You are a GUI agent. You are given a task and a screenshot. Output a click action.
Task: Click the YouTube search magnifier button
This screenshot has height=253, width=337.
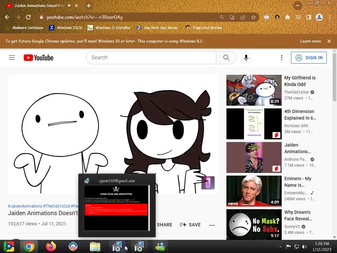(x=226, y=58)
